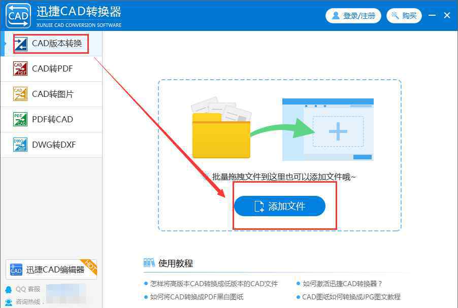Image resolution: width=458 pixels, height=308 pixels.
Task: Close the converter window
Action: [447, 15]
